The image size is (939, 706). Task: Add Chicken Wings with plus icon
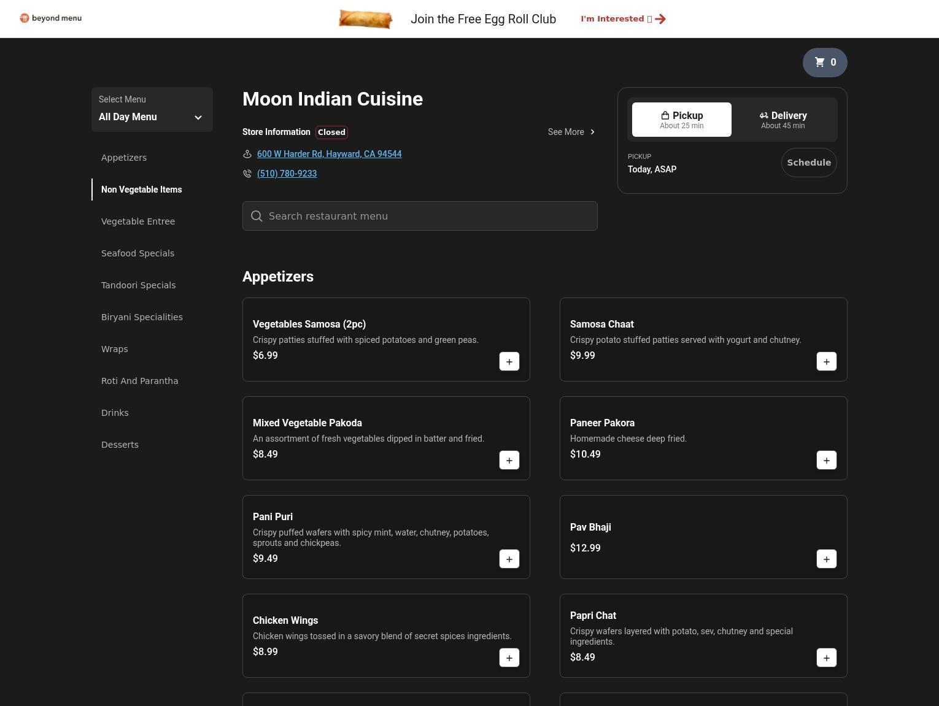tap(509, 658)
